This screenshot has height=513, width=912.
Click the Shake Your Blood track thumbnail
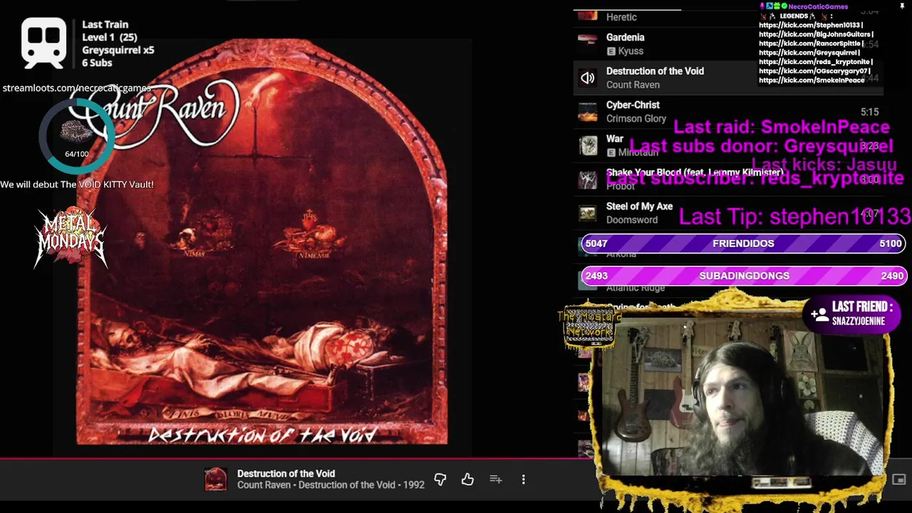tap(588, 180)
